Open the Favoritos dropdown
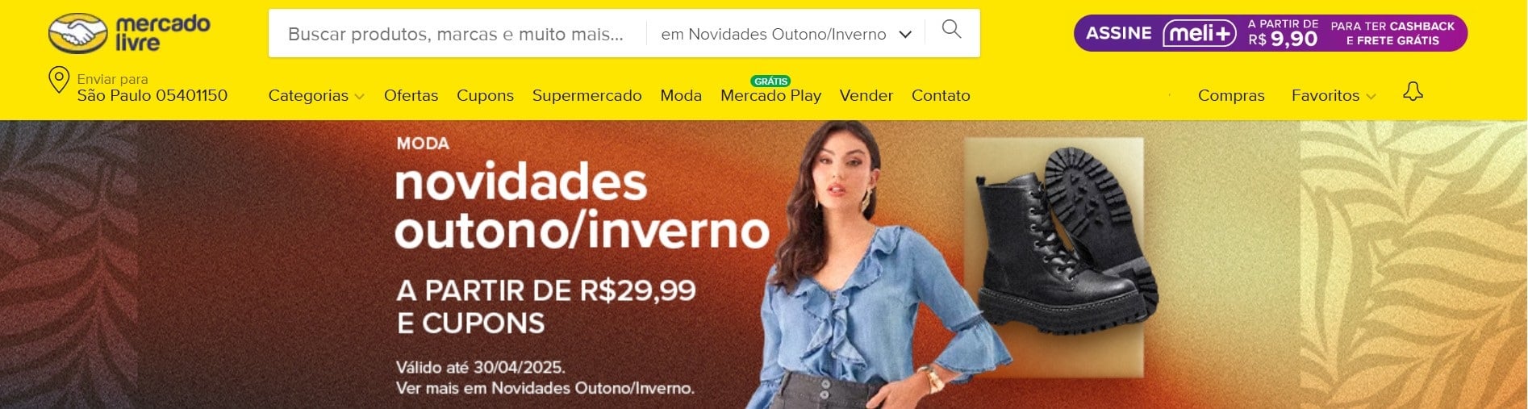This screenshot has width=1528, height=409. pyautogui.click(x=1334, y=95)
